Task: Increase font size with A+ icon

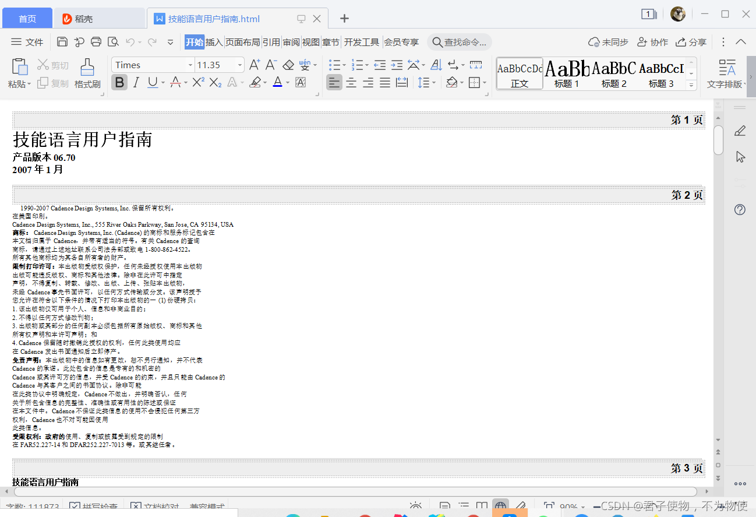Action: tap(255, 65)
